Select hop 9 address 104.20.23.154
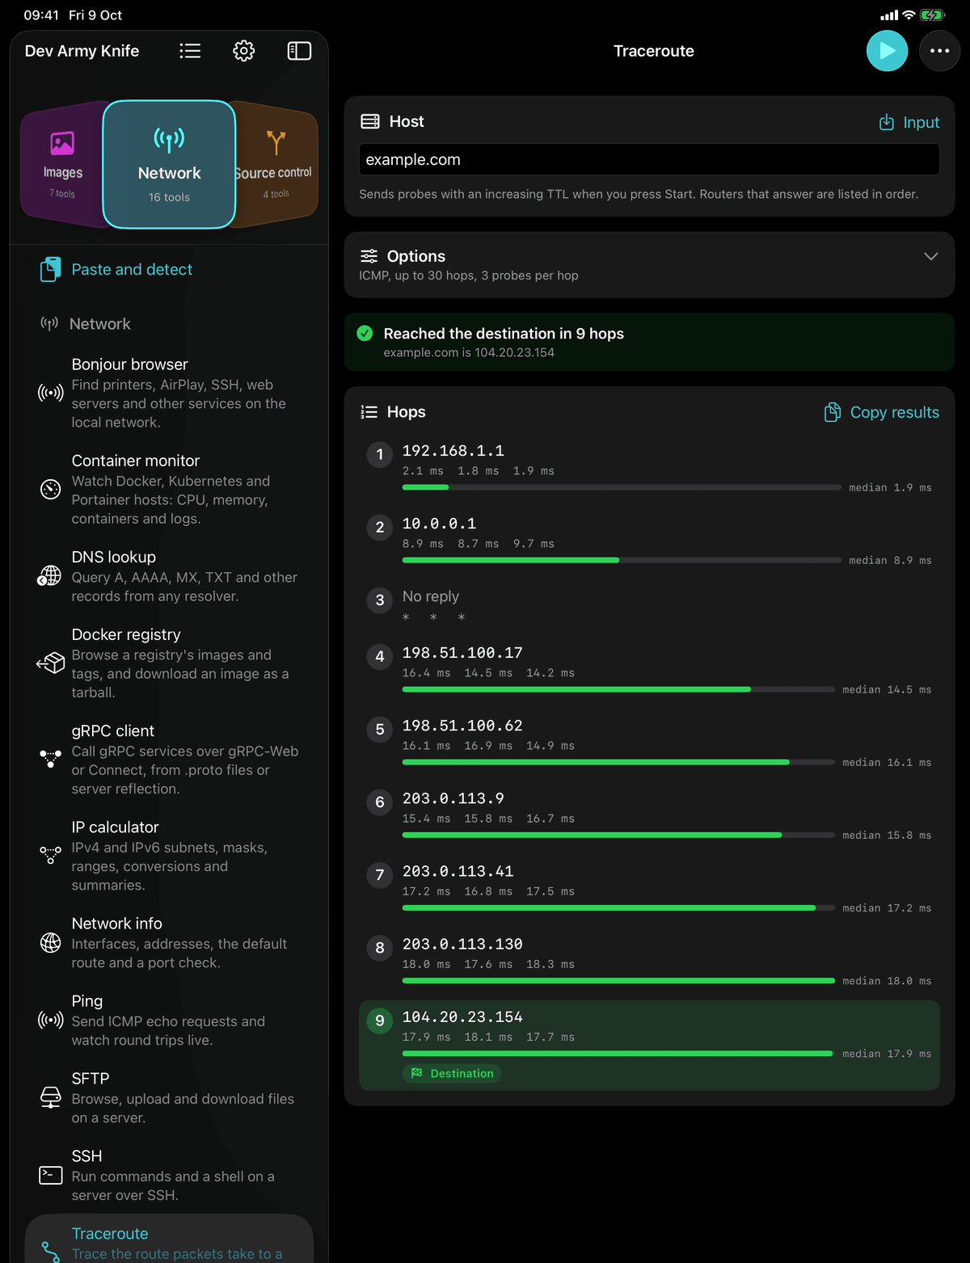The image size is (970, 1263). [462, 1017]
